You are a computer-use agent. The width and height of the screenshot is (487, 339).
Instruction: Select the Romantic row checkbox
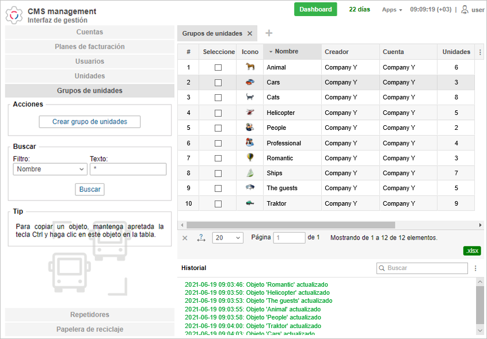pos(218,159)
